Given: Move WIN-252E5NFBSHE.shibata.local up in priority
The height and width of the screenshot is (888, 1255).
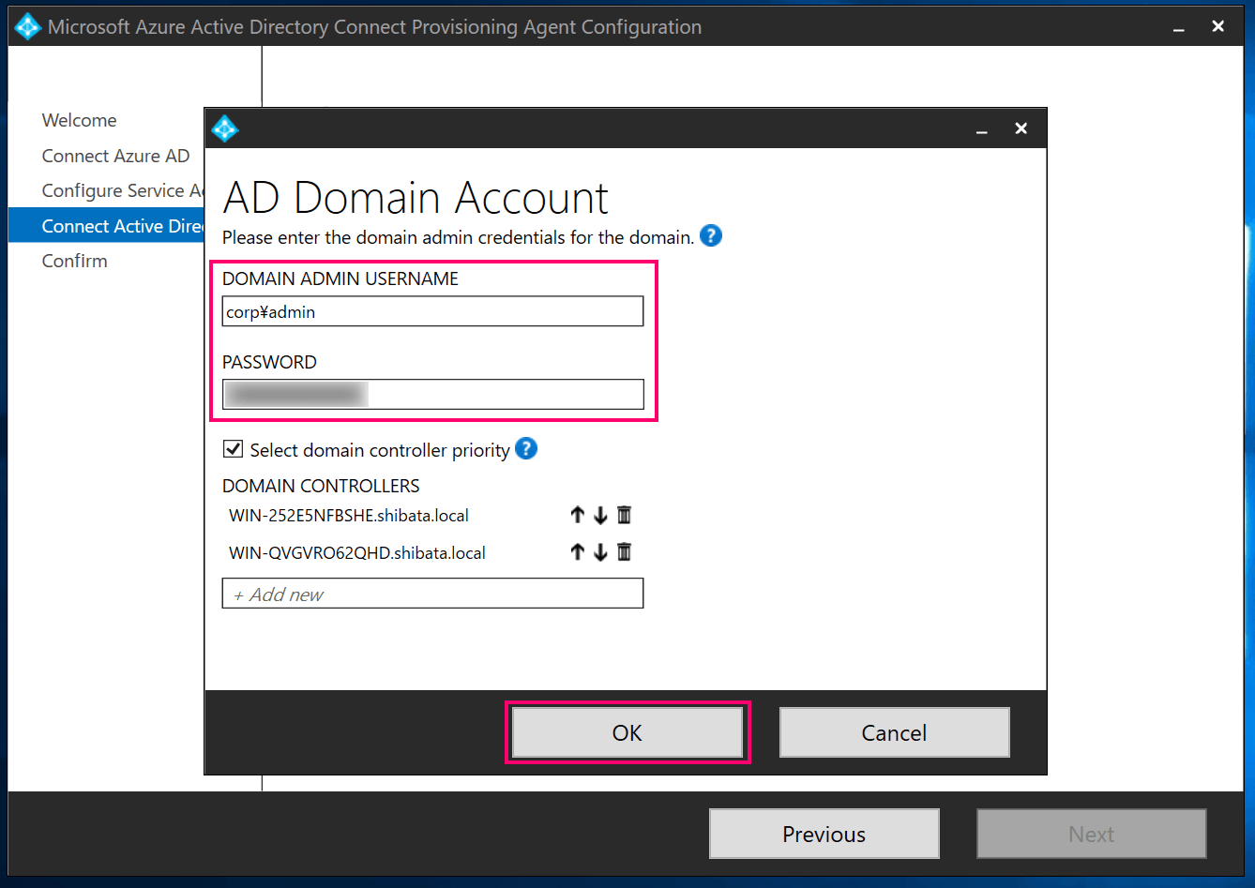Looking at the screenshot, I should [577, 514].
